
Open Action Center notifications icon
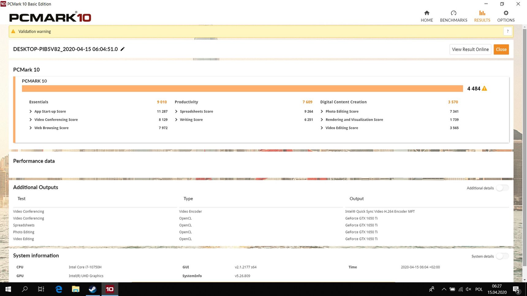click(x=516, y=289)
